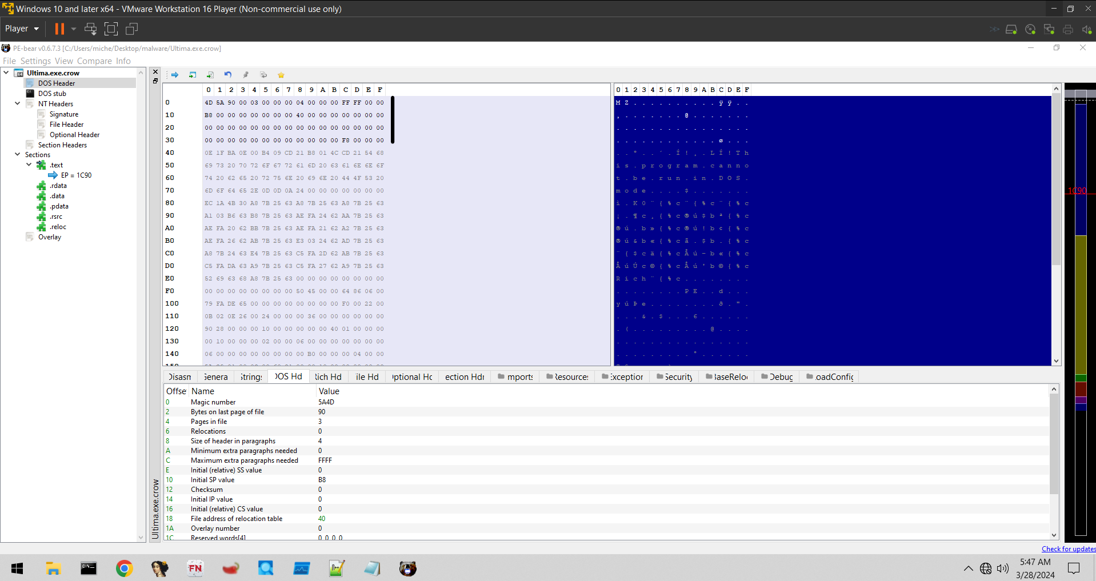Image resolution: width=1096 pixels, height=581 pixels.
Task: Click the Check for updates link
Action: (1068, 549)
